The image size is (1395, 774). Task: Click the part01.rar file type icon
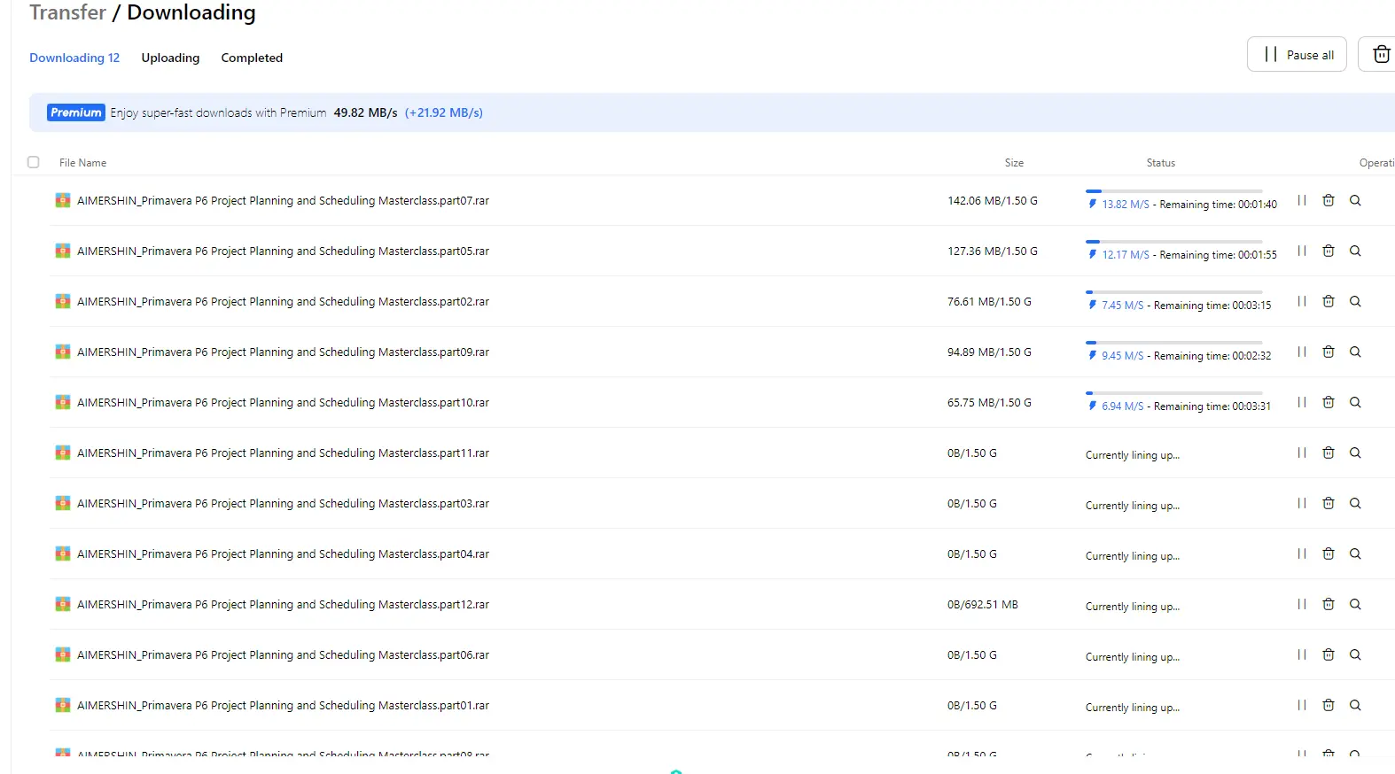(63, 705)
